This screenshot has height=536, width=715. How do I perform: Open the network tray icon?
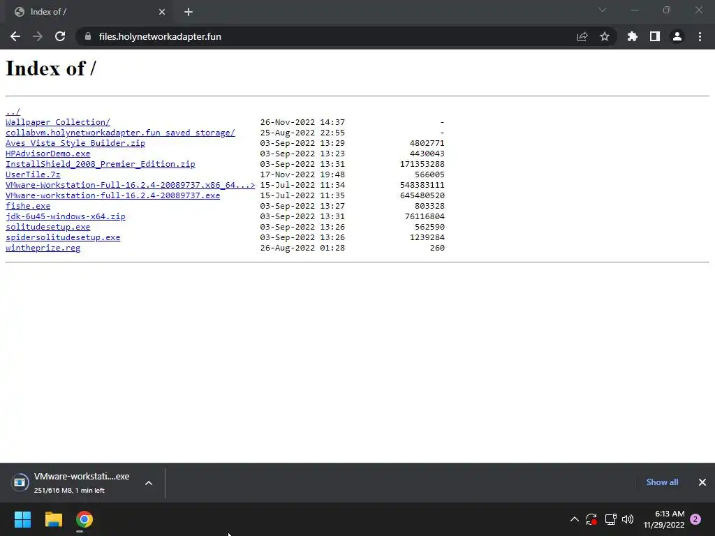tap(610, 519)
